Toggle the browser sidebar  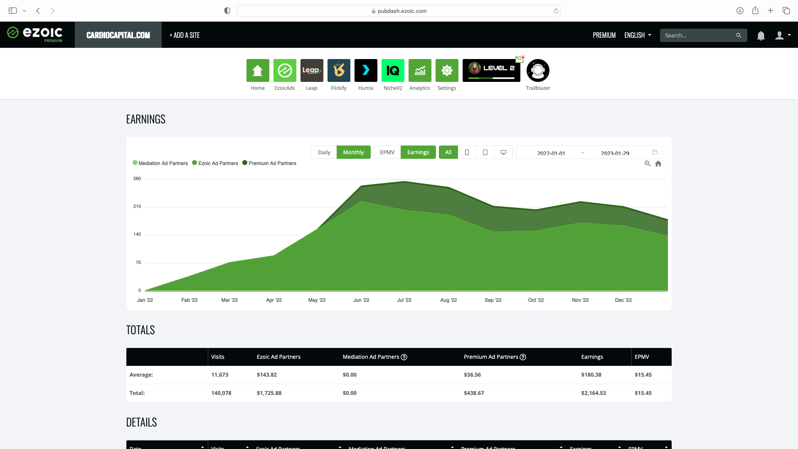click(13, 11)
